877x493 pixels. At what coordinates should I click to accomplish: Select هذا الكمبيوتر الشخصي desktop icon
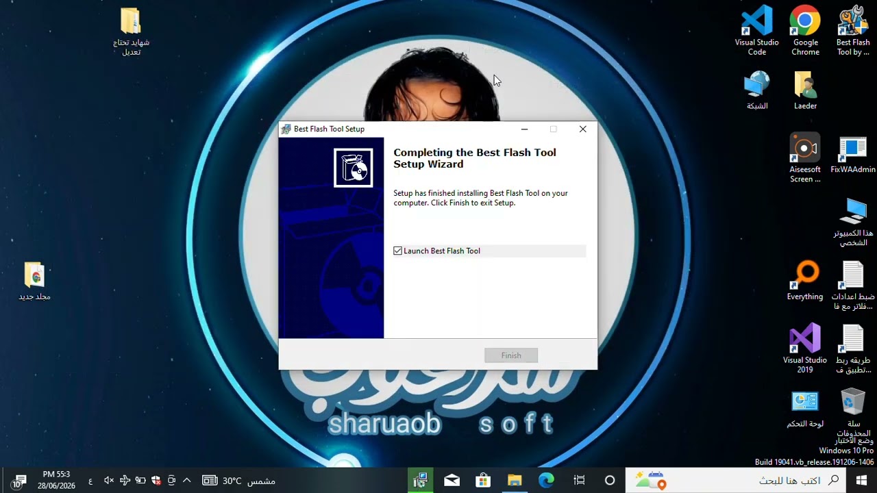pos(853,223)
